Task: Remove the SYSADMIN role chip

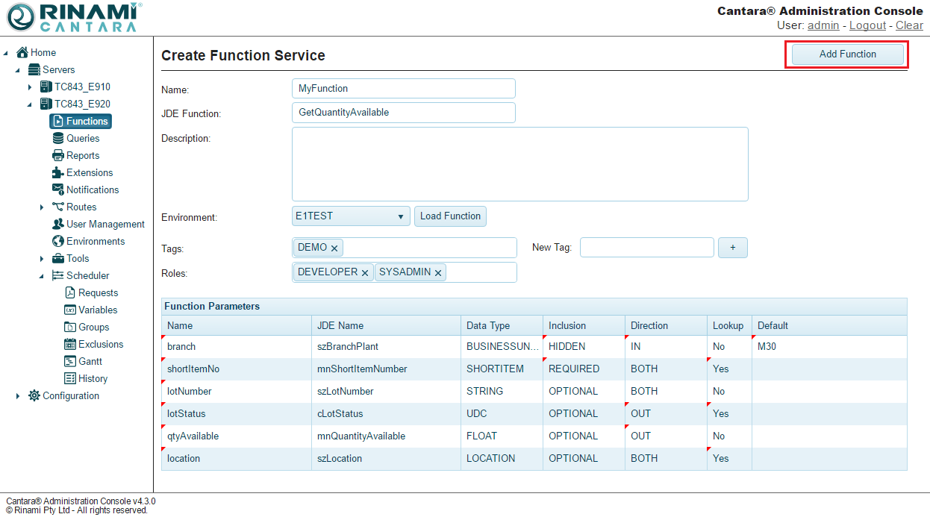Action: tap(438, 273)
